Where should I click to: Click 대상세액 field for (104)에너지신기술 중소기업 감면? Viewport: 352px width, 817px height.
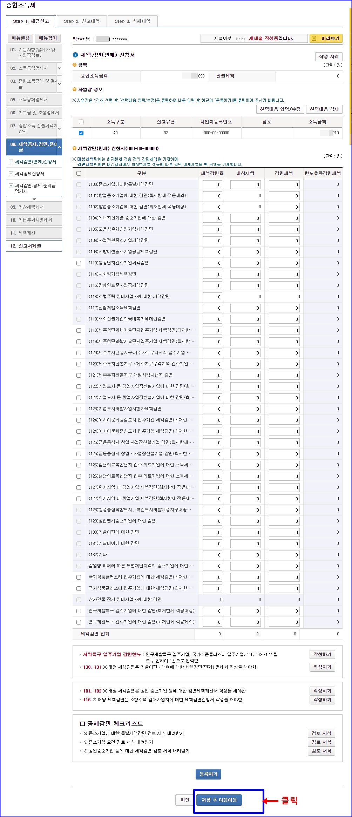(245, 218)
